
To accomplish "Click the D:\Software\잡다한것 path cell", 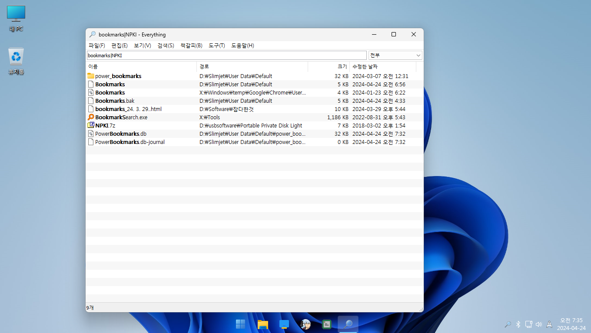I will [226, 109].
